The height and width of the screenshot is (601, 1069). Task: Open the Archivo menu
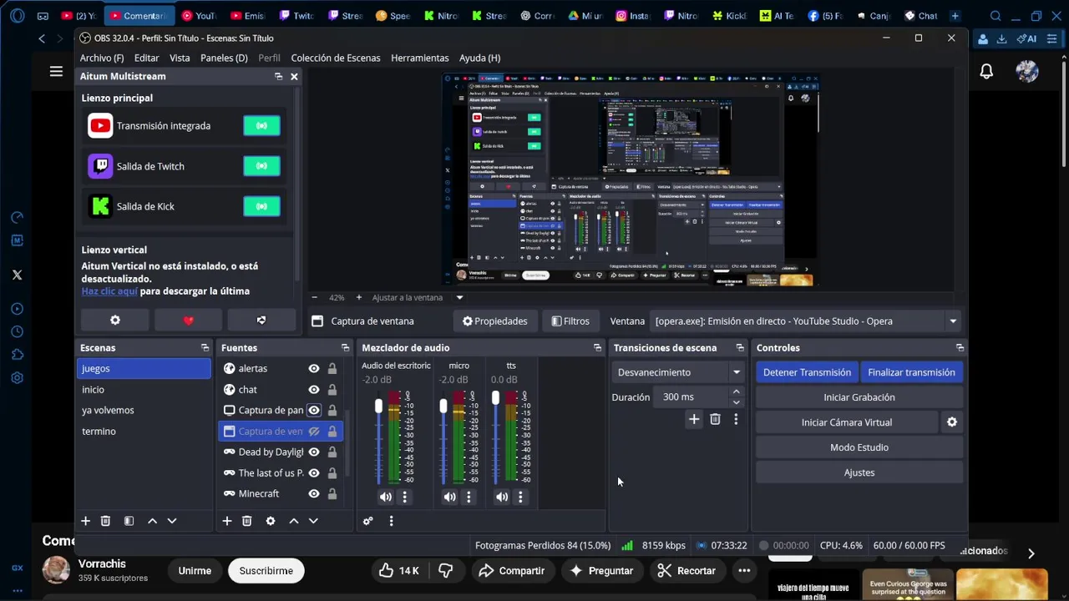click(102, 58)
